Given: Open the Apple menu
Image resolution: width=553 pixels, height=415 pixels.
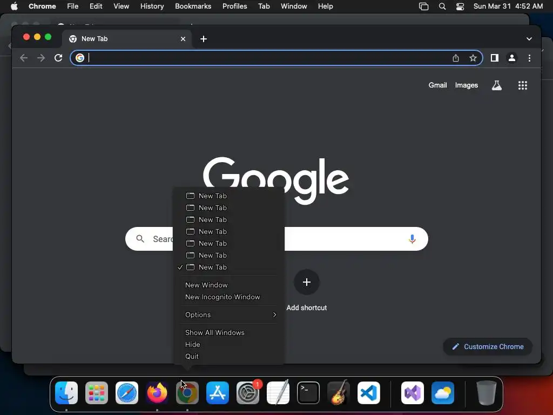Looking at the screenshot, I should click(x=14, y=6).
